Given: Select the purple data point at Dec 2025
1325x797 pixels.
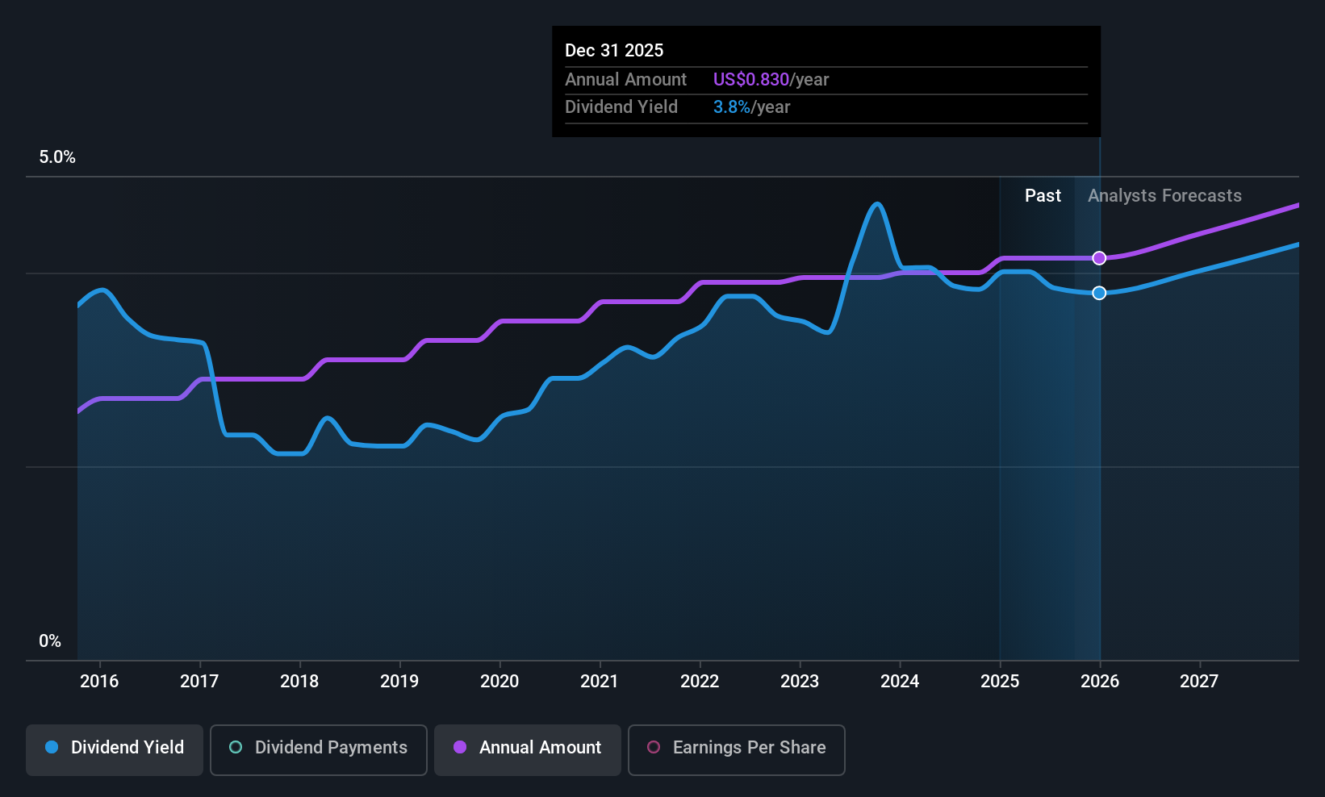Looking at the screenshot, I should tap(1099, 258).
